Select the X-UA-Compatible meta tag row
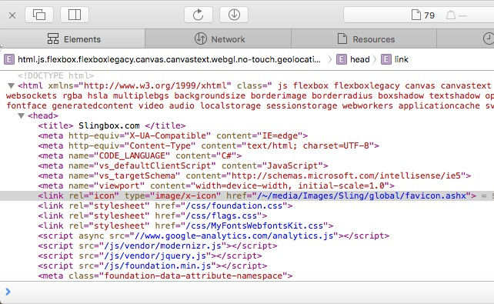This screenshot has height=304, width=494. click(x=172, y=135)
